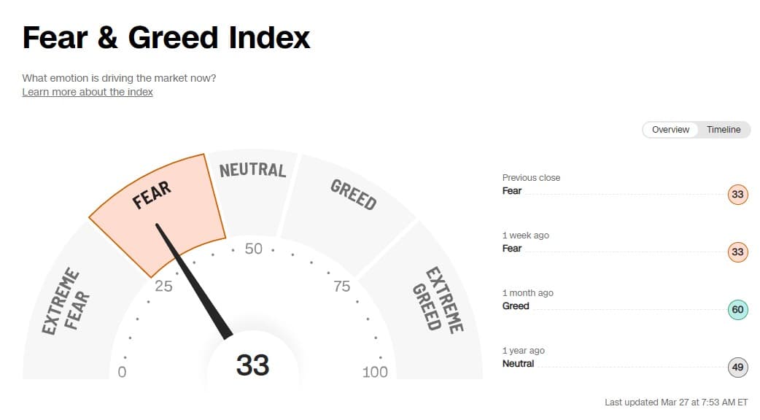Screen dimensions: 760x420
Task: Click the 1 month ago badge showing 60
Action: click(737, 310)
